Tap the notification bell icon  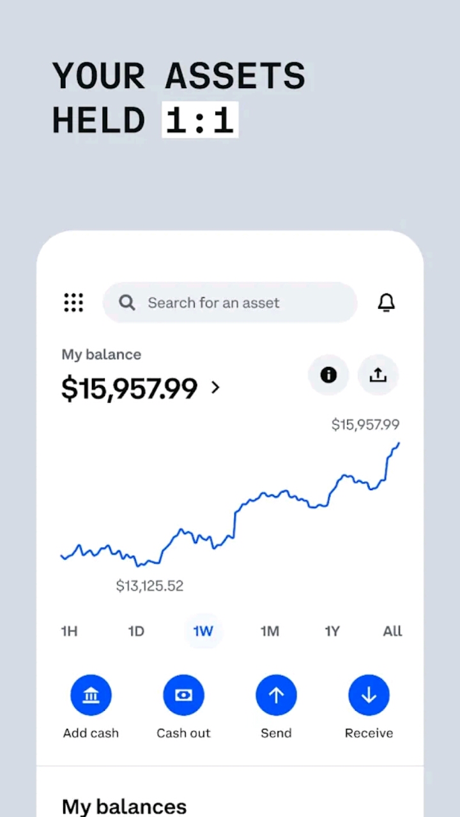pos(387,303)
